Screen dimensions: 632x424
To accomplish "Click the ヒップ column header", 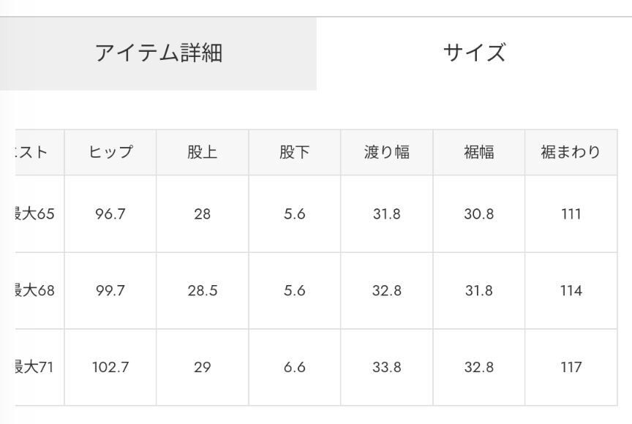I will pyautogui.click(x=110, y=152).
